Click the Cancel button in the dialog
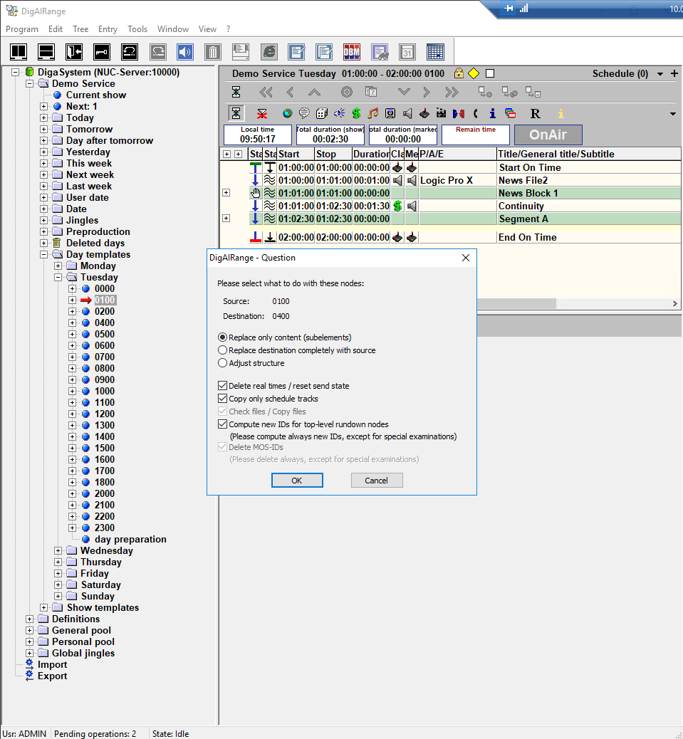This screenshot has width=683, height=739. click(x=376, y=481)
